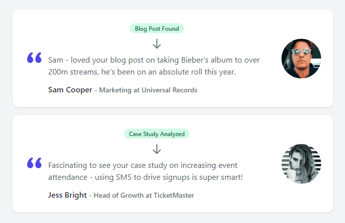Select the first testimonial card background
The height and width of the screenshot is (223, 345).
[173, 59]
